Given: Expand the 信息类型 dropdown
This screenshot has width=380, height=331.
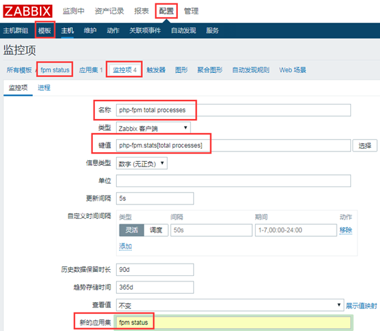Looking at the screenshot, I should pyautogui.click(x=142, y=164).
